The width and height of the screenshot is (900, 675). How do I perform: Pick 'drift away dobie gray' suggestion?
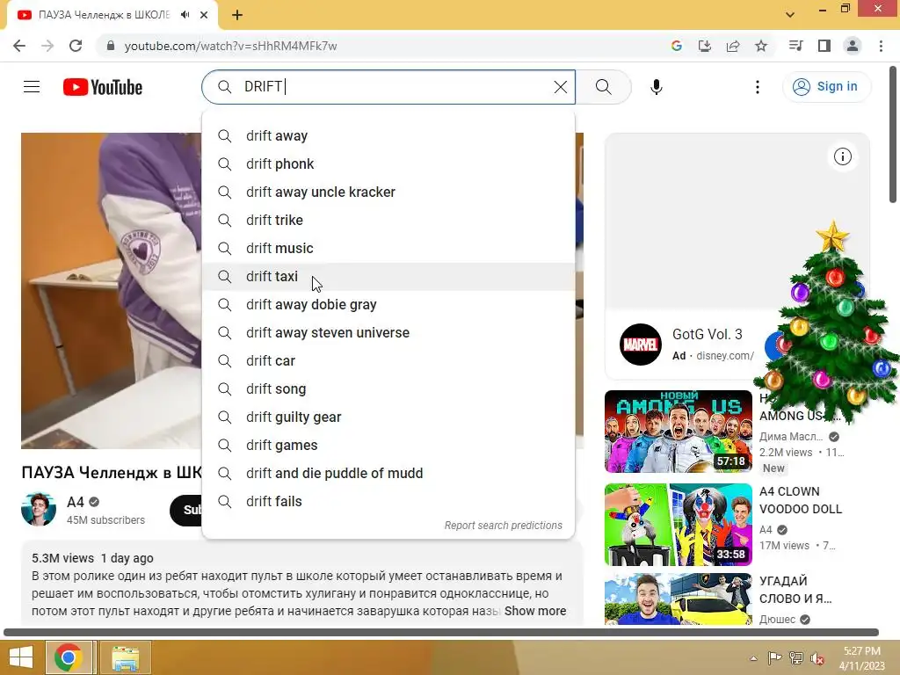[388, 304]
